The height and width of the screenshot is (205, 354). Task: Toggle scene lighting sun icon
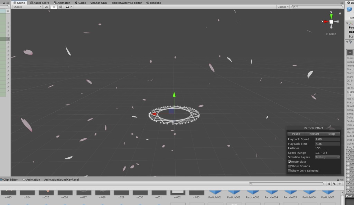54,7
